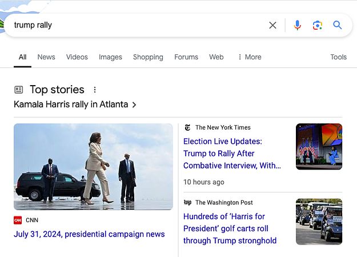Click into the search input field
Screen dimensions: 357x257
(137, 25)
